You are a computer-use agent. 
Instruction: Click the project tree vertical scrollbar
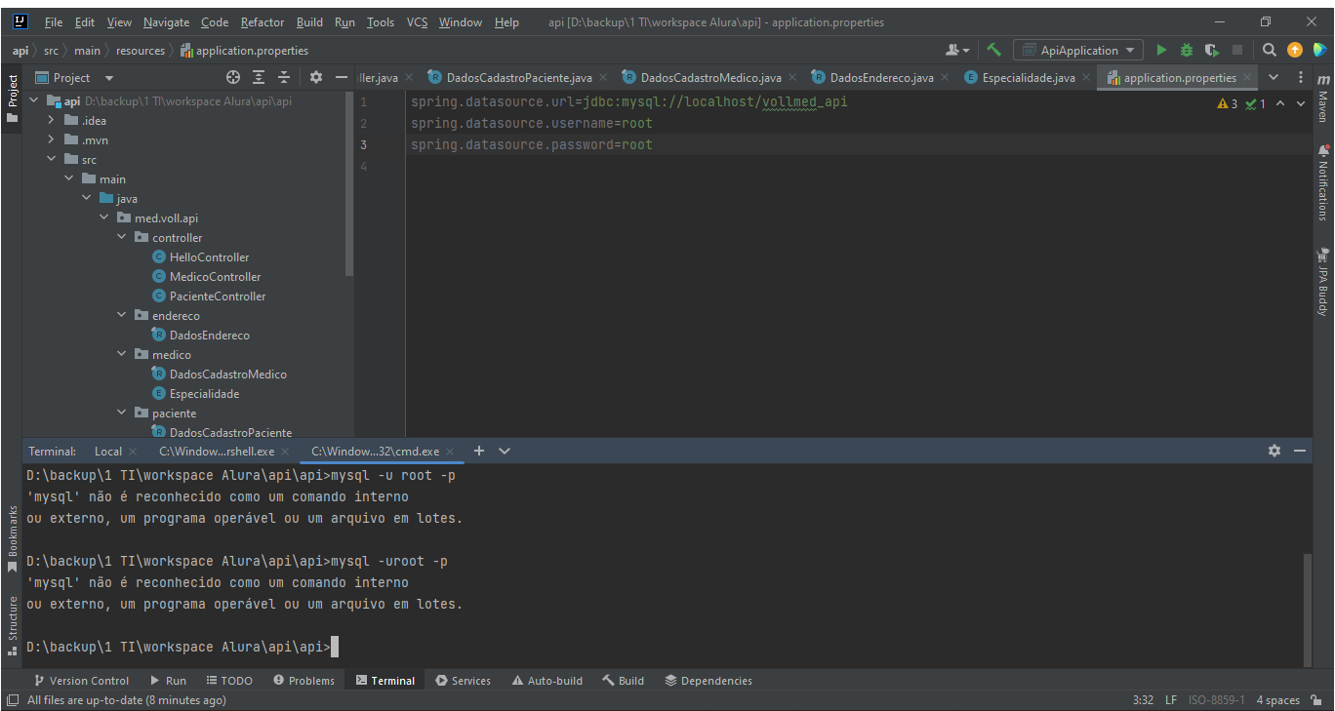(349, 182)
